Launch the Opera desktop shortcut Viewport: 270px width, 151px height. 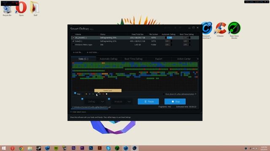[x=21, y=9]
